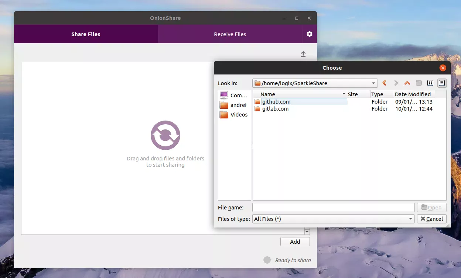The image size is (461, 278).
Task: Close the Choose dialog
Action: 443,68
